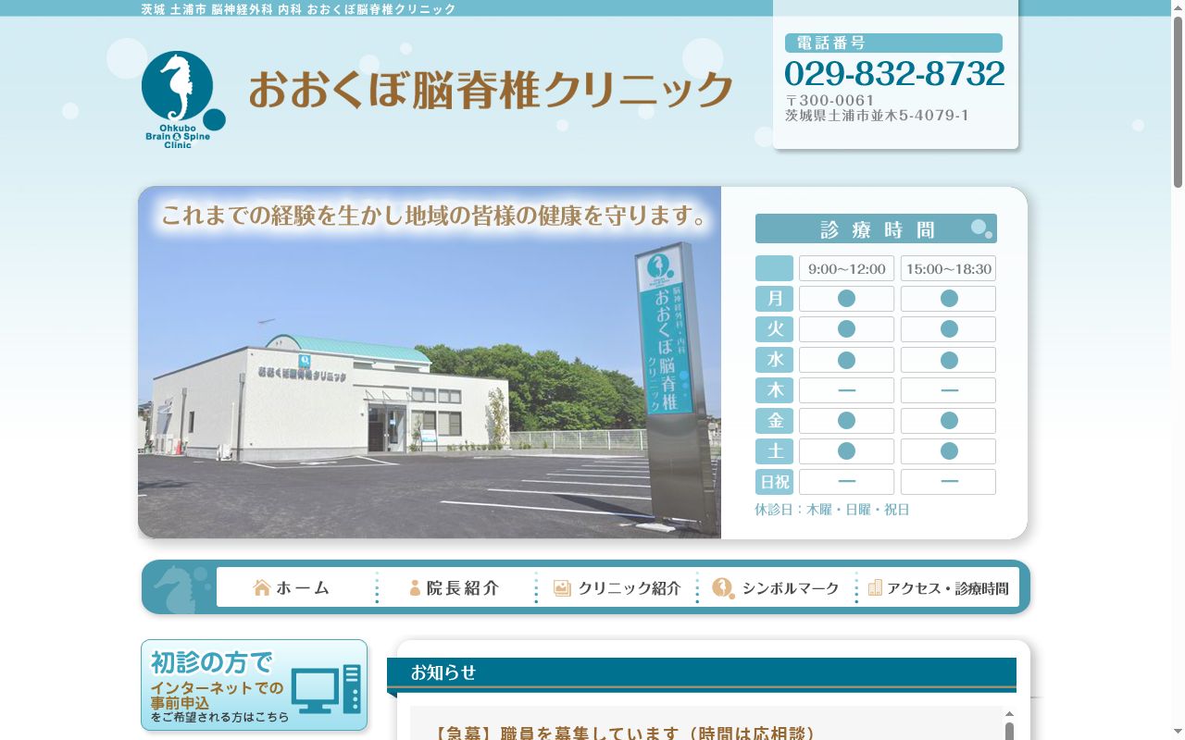Click the phone number 029-832-8732
Screen dimensions: 1185x740
[894, 73]
